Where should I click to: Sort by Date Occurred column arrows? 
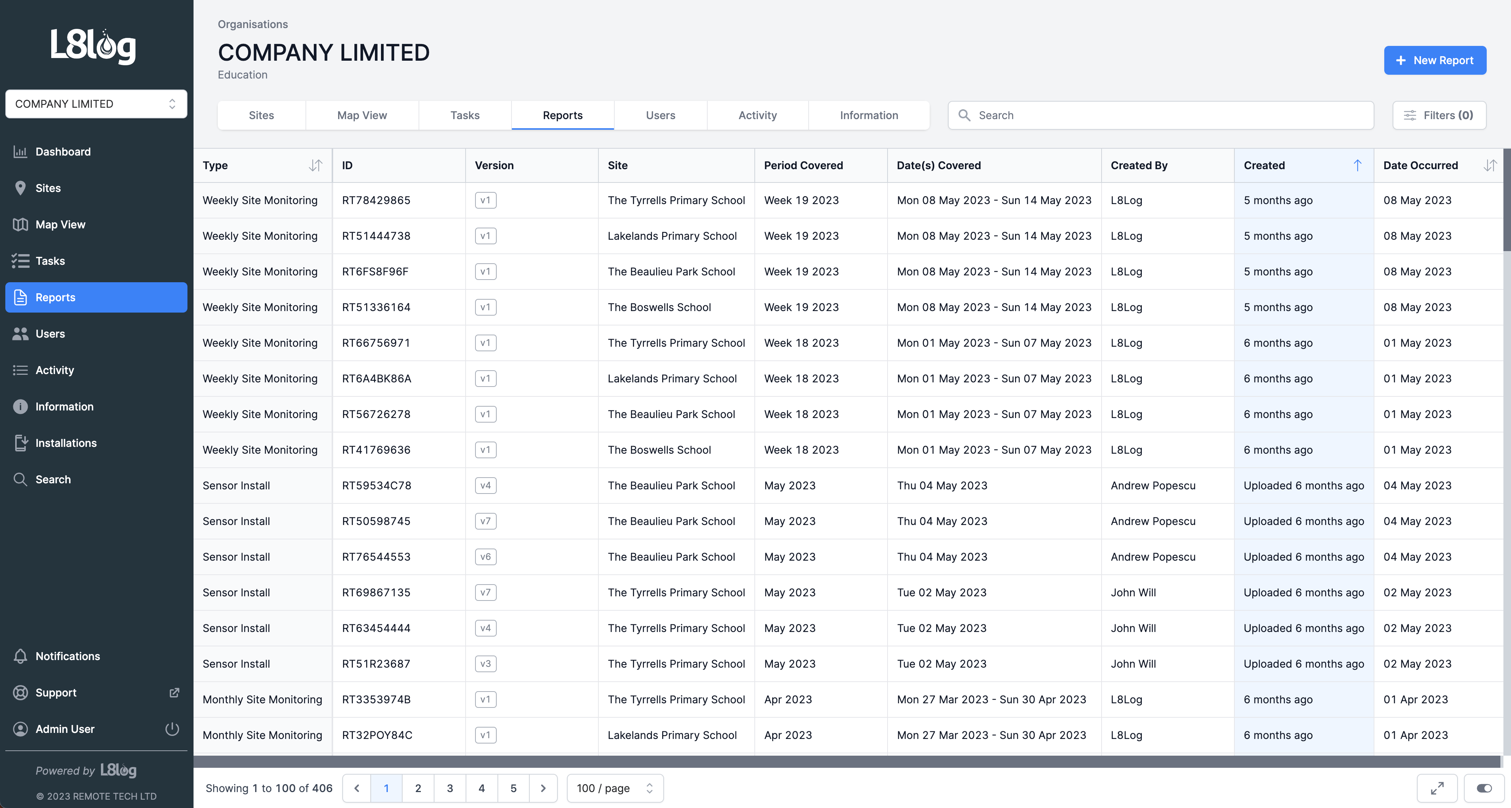(1490, 165)
